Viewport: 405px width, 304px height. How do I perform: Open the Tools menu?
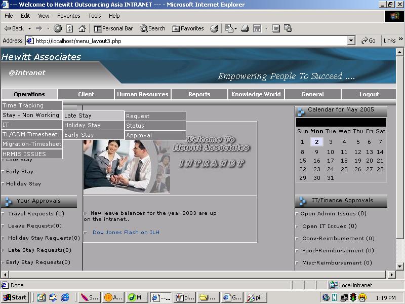pyautogui.click(x=95, y=16)
